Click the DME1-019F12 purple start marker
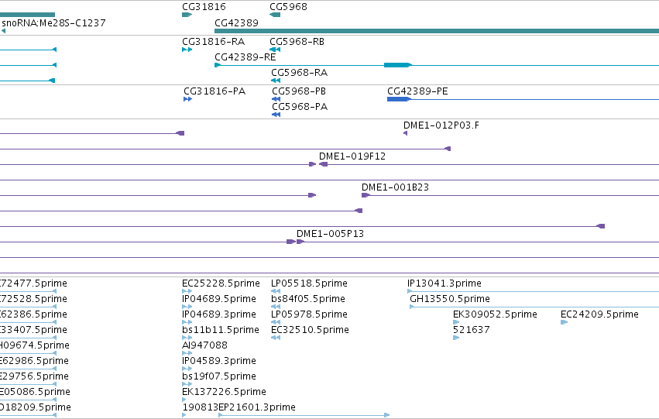Screen dimensions: 659x419 (323, 164)
